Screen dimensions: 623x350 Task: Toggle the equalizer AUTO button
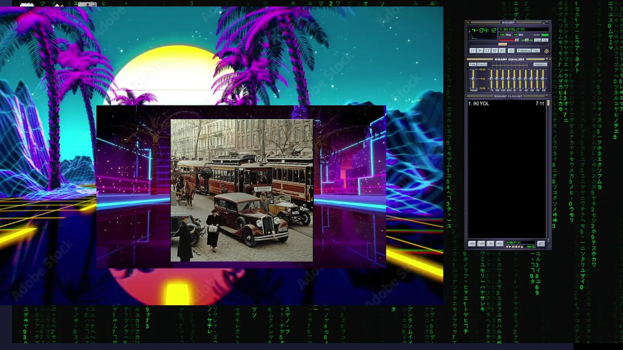click(482, 64)
